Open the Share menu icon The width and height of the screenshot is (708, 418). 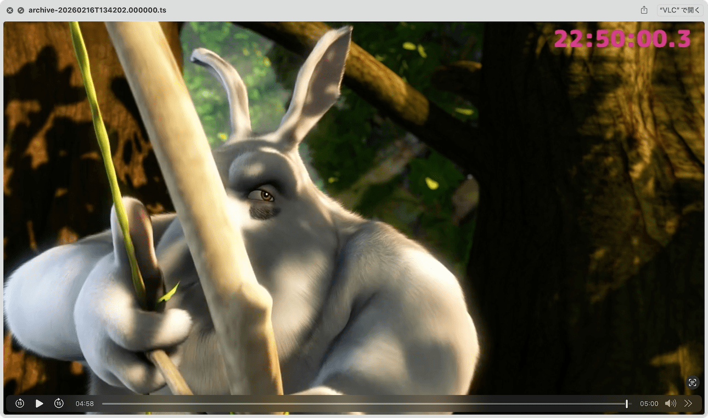pos(644,10)
